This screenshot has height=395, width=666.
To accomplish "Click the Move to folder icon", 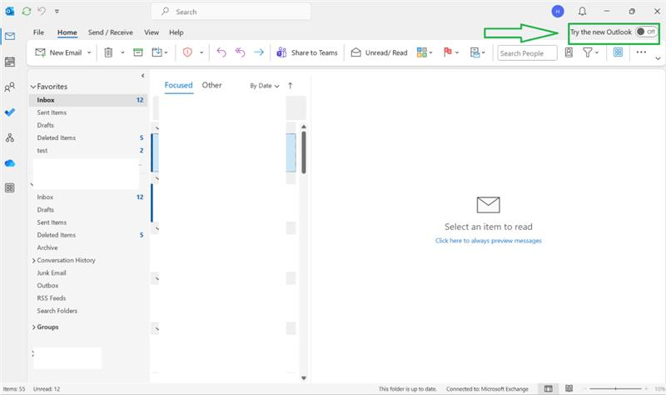I will 157,52.
